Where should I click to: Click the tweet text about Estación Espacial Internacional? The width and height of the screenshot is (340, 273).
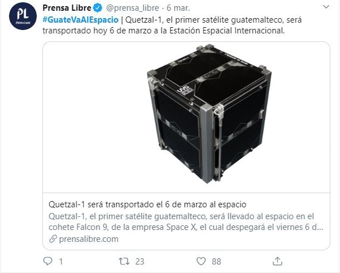[x=172, y=25]
